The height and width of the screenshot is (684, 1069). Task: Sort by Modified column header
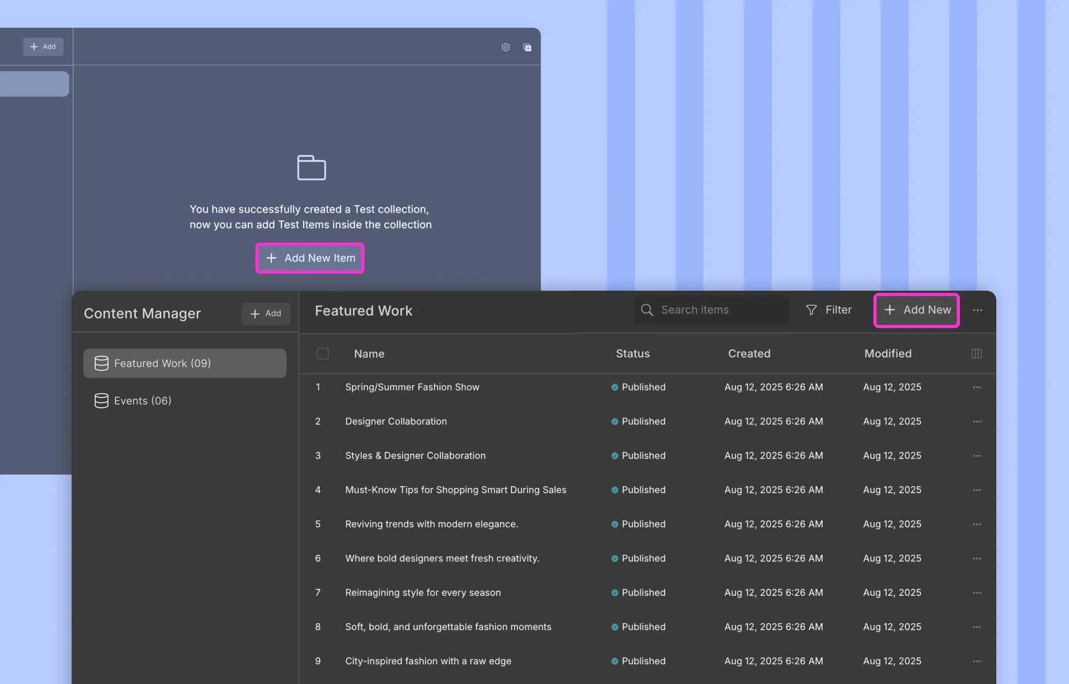888,354
